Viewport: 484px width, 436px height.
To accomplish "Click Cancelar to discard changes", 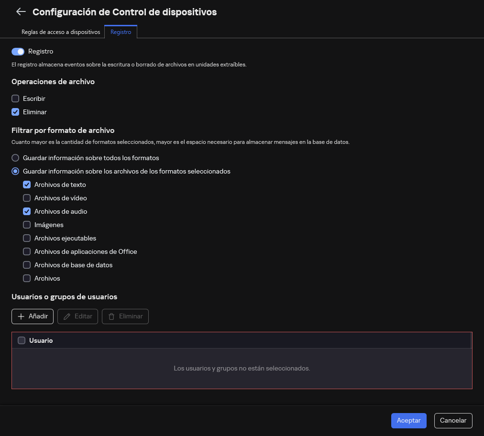I will pyautogui.click(x=453, y=421).
